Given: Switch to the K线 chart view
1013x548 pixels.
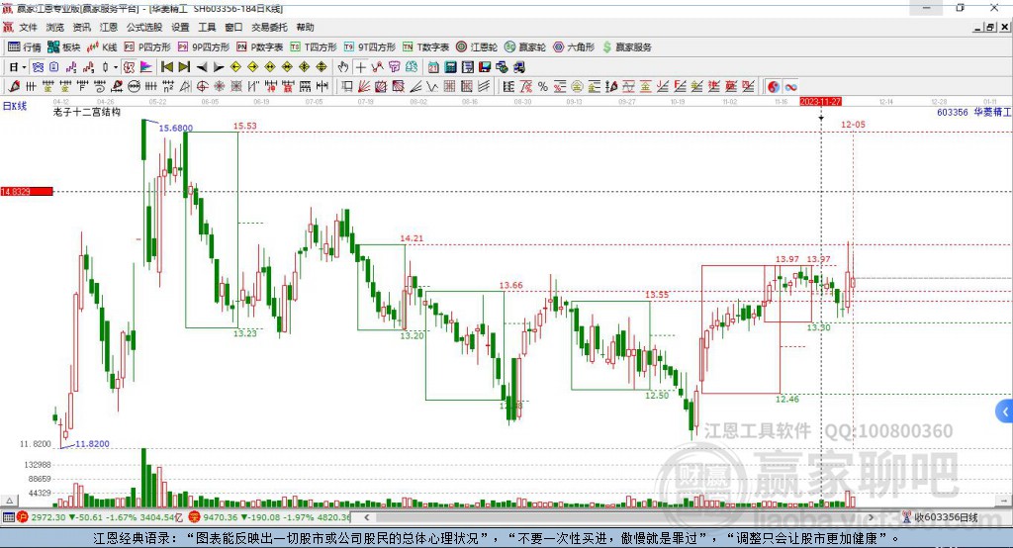Looking at the screenshot, I should click(x=102, y=47).
